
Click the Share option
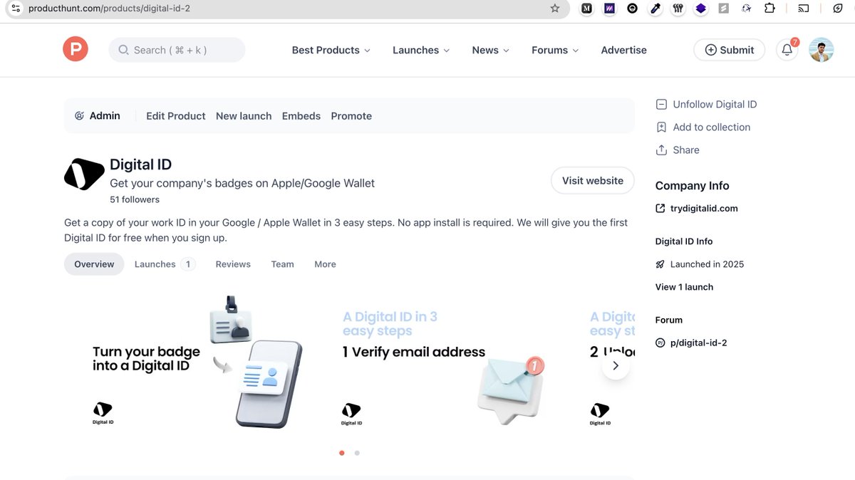click(678, 150)
